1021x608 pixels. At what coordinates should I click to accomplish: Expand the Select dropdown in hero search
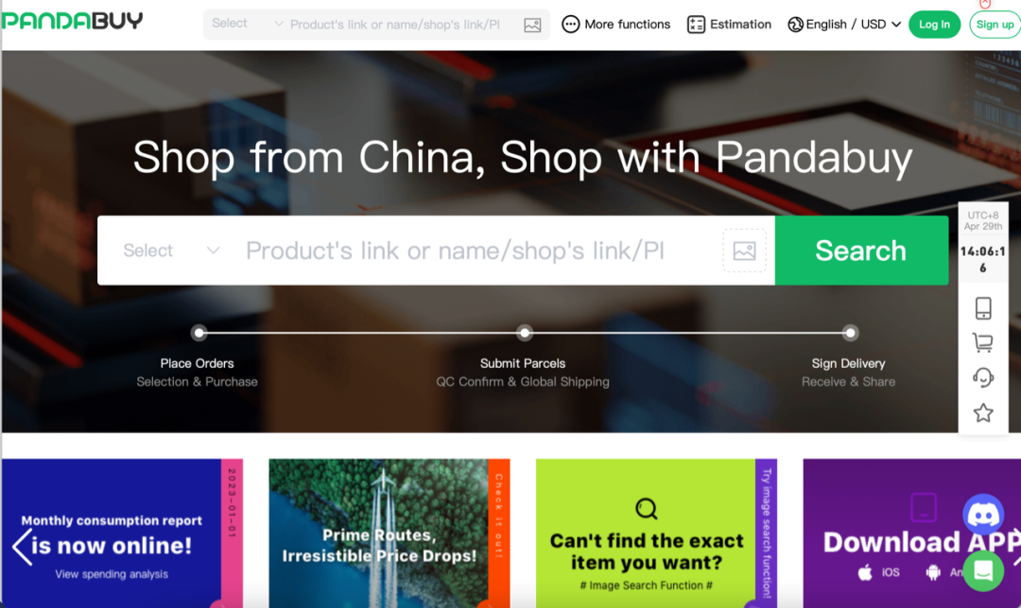171,251
